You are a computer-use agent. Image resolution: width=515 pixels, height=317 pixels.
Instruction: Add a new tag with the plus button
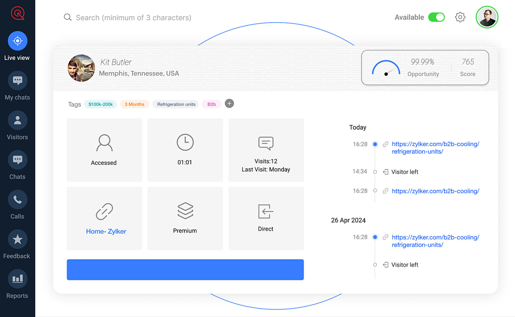(229, 103)
